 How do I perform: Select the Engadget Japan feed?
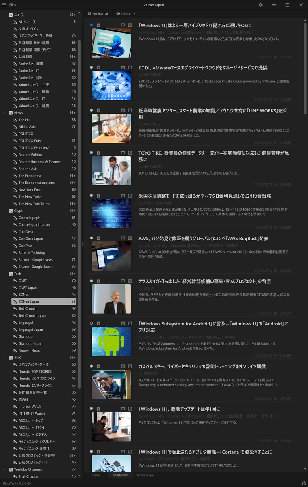44,330
